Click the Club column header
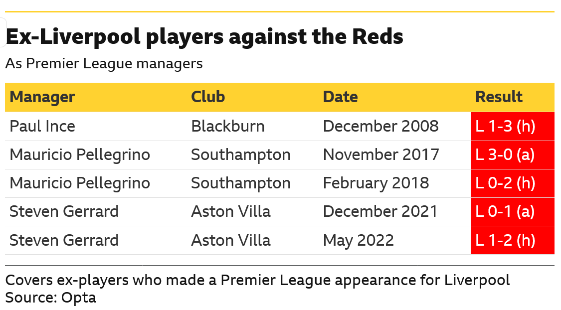The image size is (561, 310). [x=208, y=97]
